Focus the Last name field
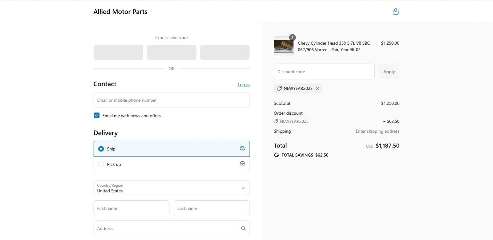This screenshot has width=493, height=240. click(212, 208)
